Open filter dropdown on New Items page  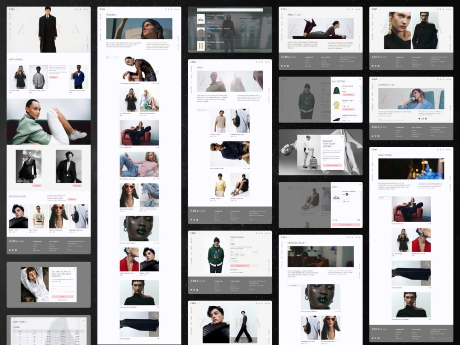click(384, 198)
